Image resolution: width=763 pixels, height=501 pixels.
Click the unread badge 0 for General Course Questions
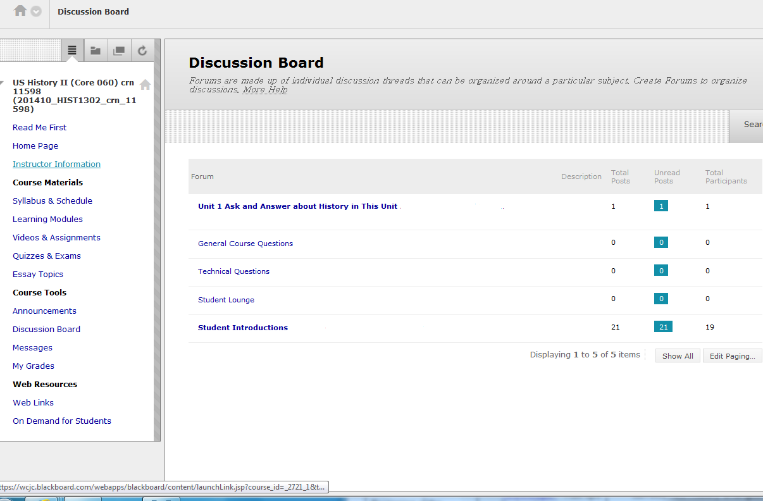pyautogui.click(x=661, y=242)
